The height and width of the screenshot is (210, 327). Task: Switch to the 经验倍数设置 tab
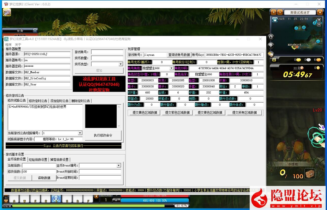coord(38,160)
